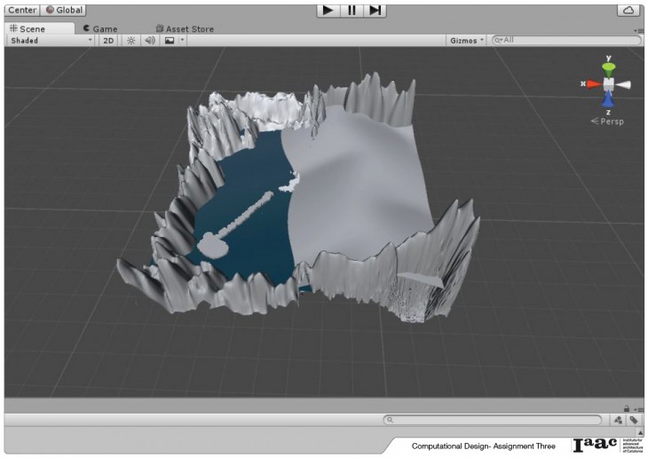Screen dimensions: 648x458
Task: Toggle scene audio speaker icon
Action: click(x=149, y=40)
